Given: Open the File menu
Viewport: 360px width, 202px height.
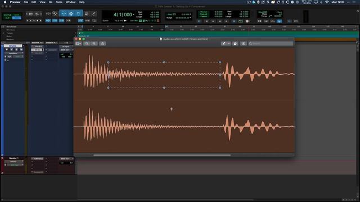Looking at the screenshot, I should [x=26, y=2].
